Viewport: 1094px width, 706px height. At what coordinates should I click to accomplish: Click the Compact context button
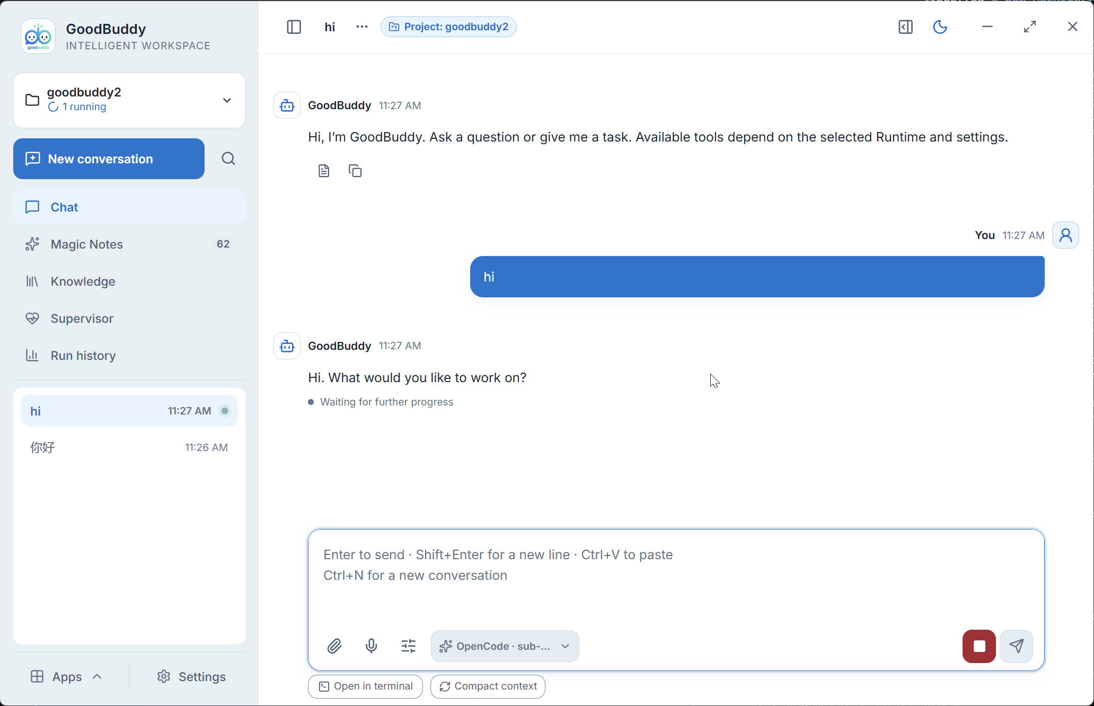coord(488,686)
